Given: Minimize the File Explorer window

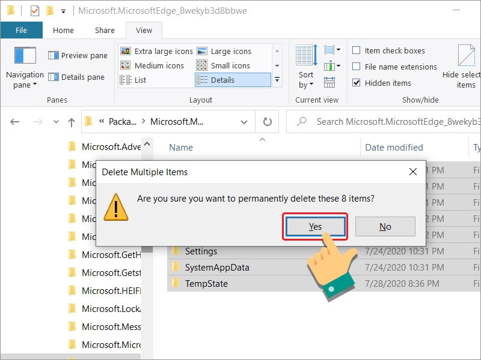Looking at the screenshot, I should [x=456, y=10].
